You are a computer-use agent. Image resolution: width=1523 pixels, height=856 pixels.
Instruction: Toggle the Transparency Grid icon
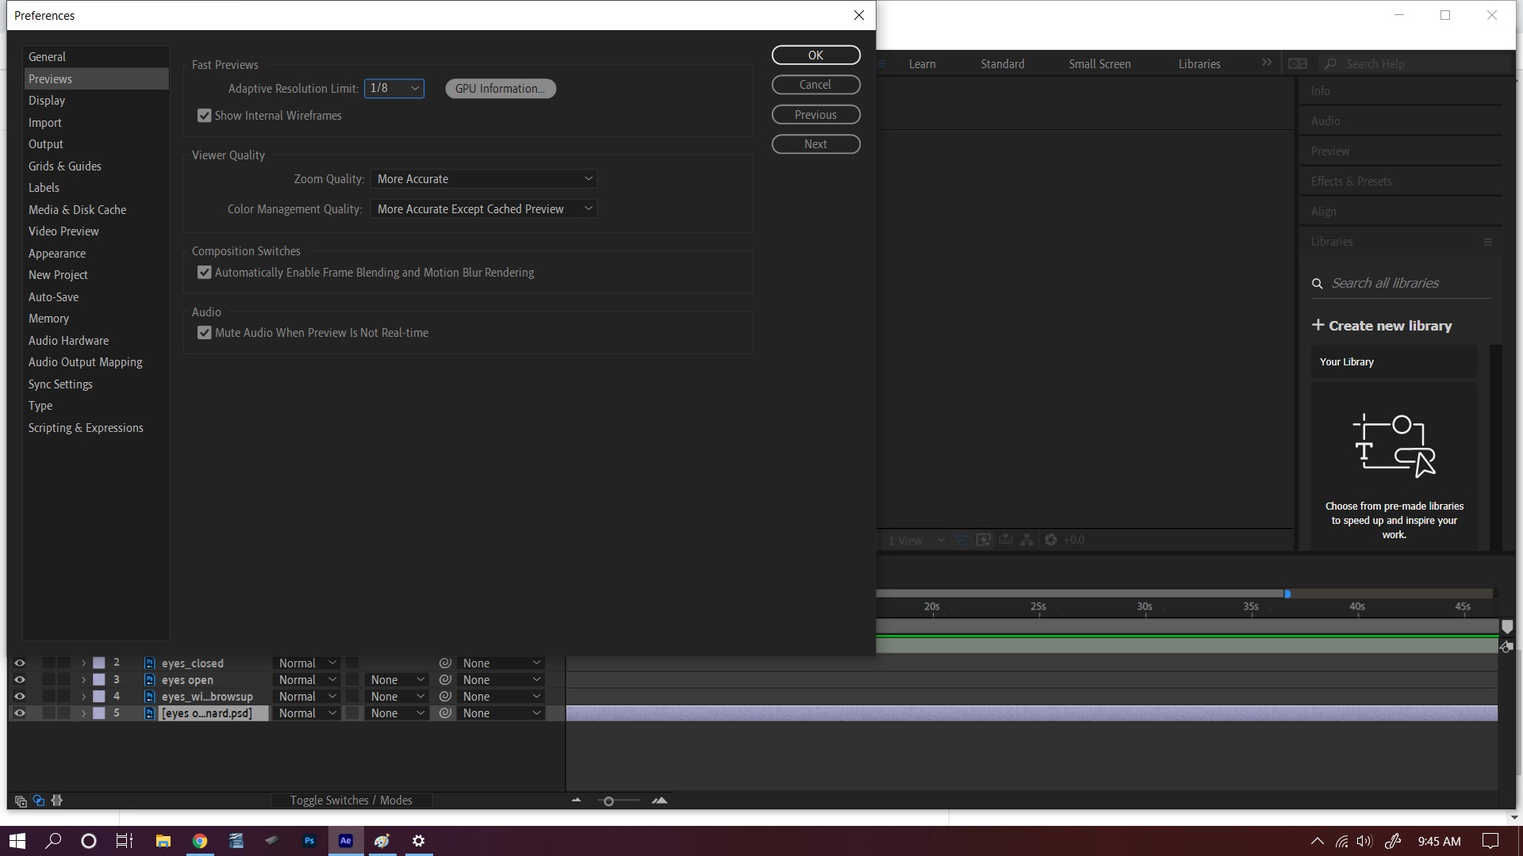coord(961,539)
